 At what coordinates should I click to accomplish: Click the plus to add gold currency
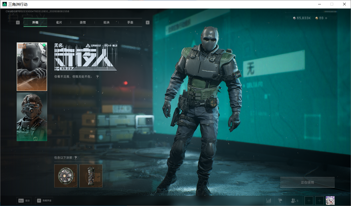point(326,18)
